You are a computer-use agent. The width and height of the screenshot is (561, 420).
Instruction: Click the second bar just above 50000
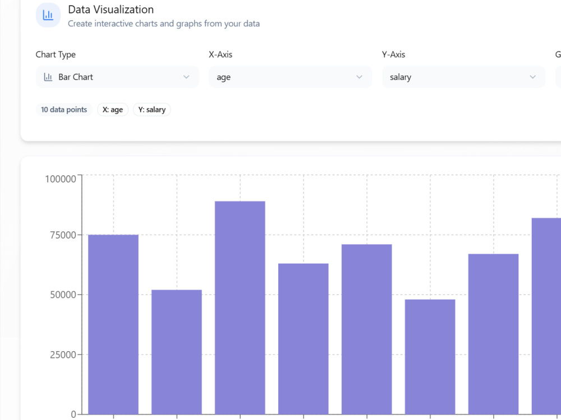pyautogui.click(x=176, y=352)
